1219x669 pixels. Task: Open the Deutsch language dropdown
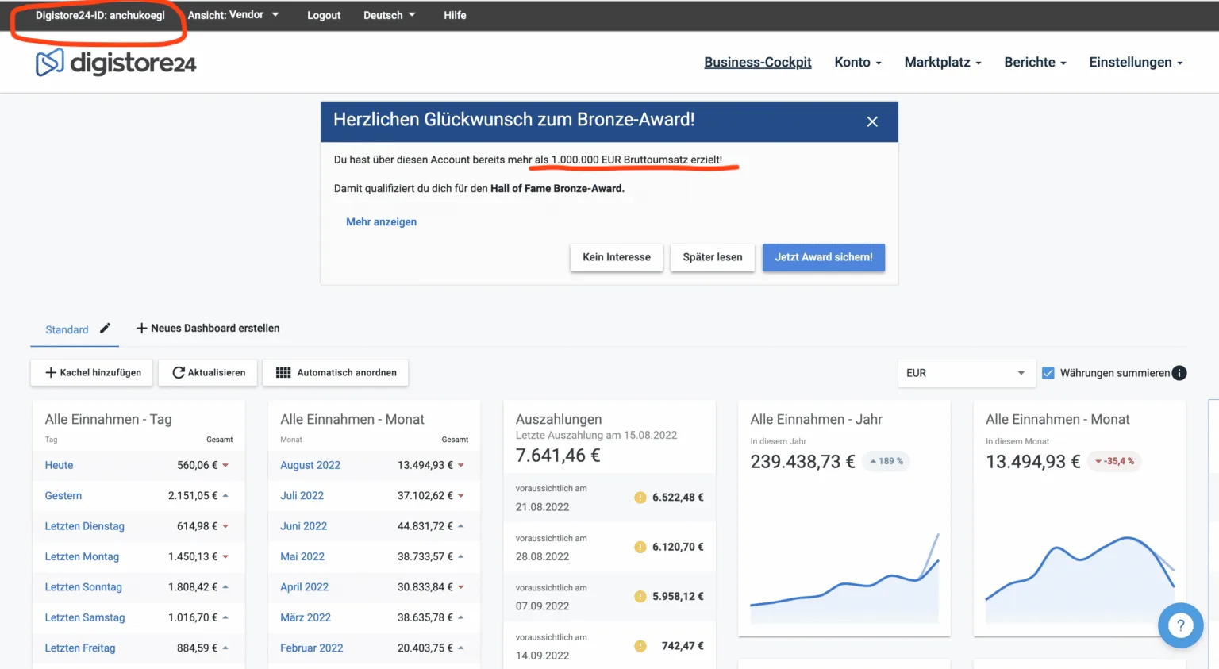coord(390,15)
